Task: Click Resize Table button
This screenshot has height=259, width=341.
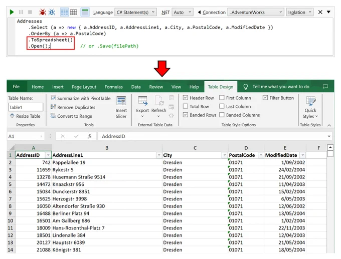Action: [25, 116]
